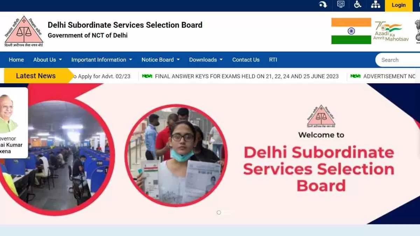Screen dimensions: 420x236
Task: Click the DSSSB triangle logo in header
Action: (24, 31)
